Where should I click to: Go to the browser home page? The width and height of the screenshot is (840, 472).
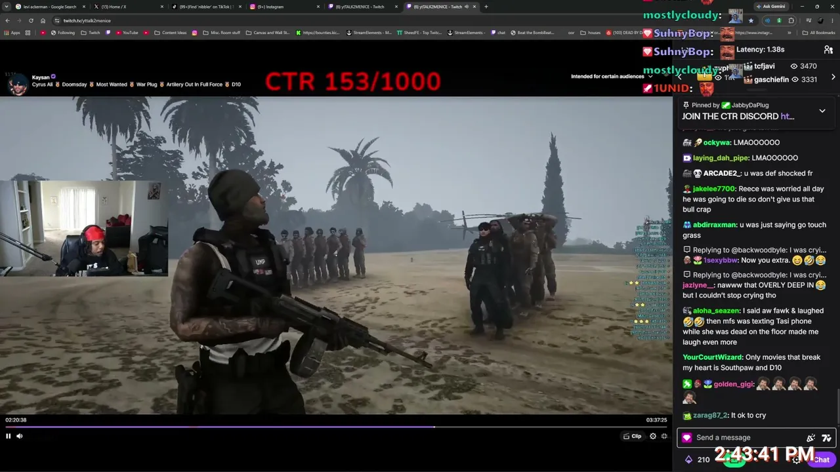(43, 20)
